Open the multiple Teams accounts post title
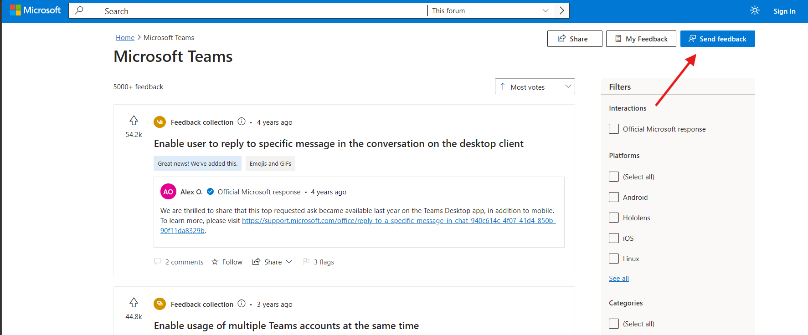Viewport: 808px width, 335px height. (286, 326)
